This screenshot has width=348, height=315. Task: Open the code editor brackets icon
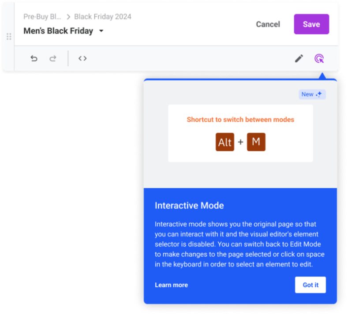(82, 58)
